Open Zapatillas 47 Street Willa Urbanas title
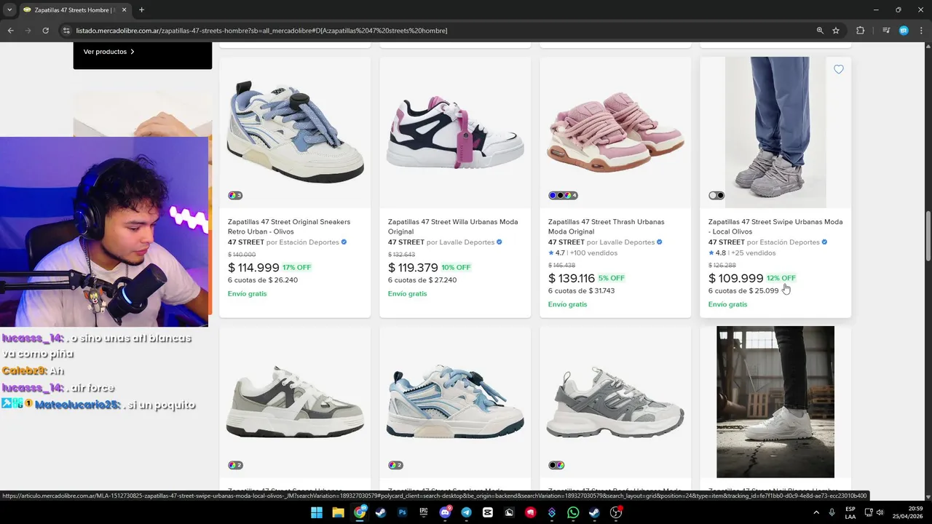The height and width of the screenshot is (524, 932). (453, 226)
